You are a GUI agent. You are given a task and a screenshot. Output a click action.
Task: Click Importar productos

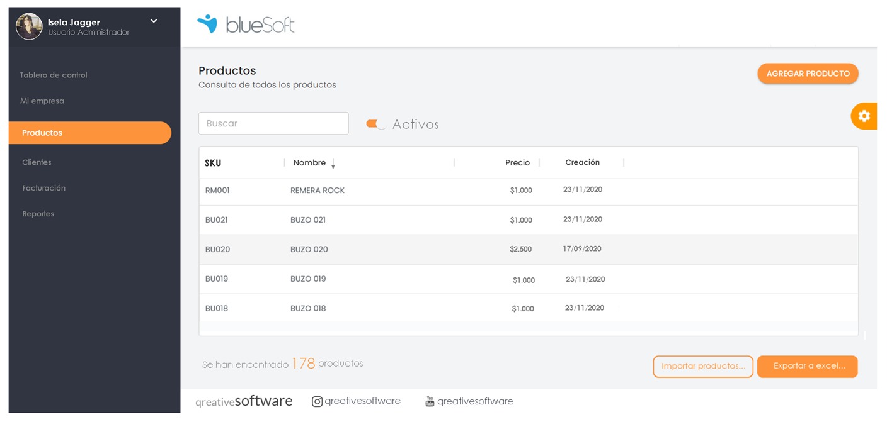[x=703, y=366]
